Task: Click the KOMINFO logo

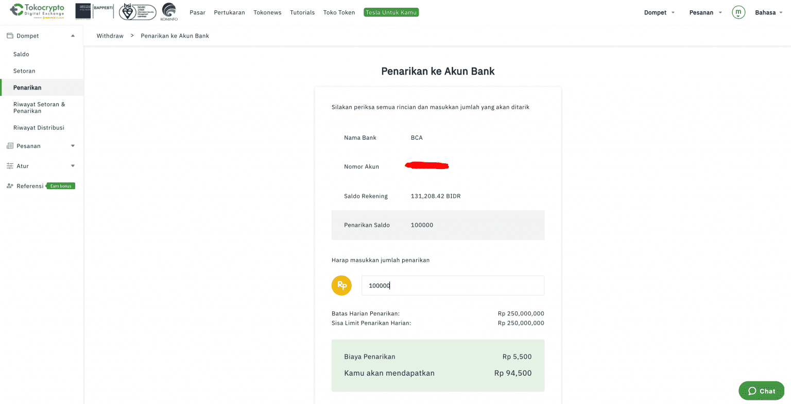Action: point(169,11)
